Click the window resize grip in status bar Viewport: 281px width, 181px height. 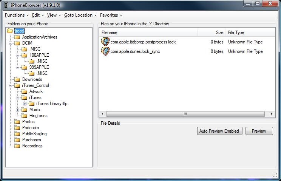(275, 175)
